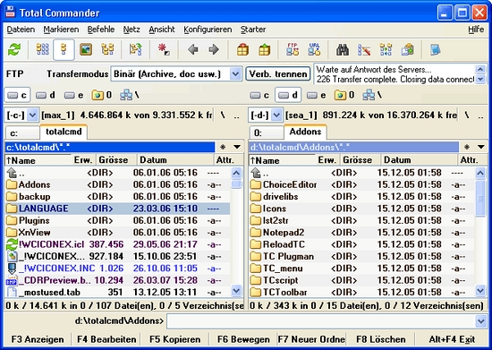The width and height of the screenshot is (492, 350).
Task: Click F8 Löschen button
Action: pos(381,339)
